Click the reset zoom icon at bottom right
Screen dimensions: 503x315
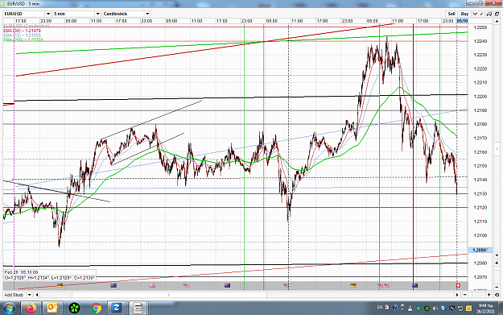pyautogui.click(x=497, y=295)
